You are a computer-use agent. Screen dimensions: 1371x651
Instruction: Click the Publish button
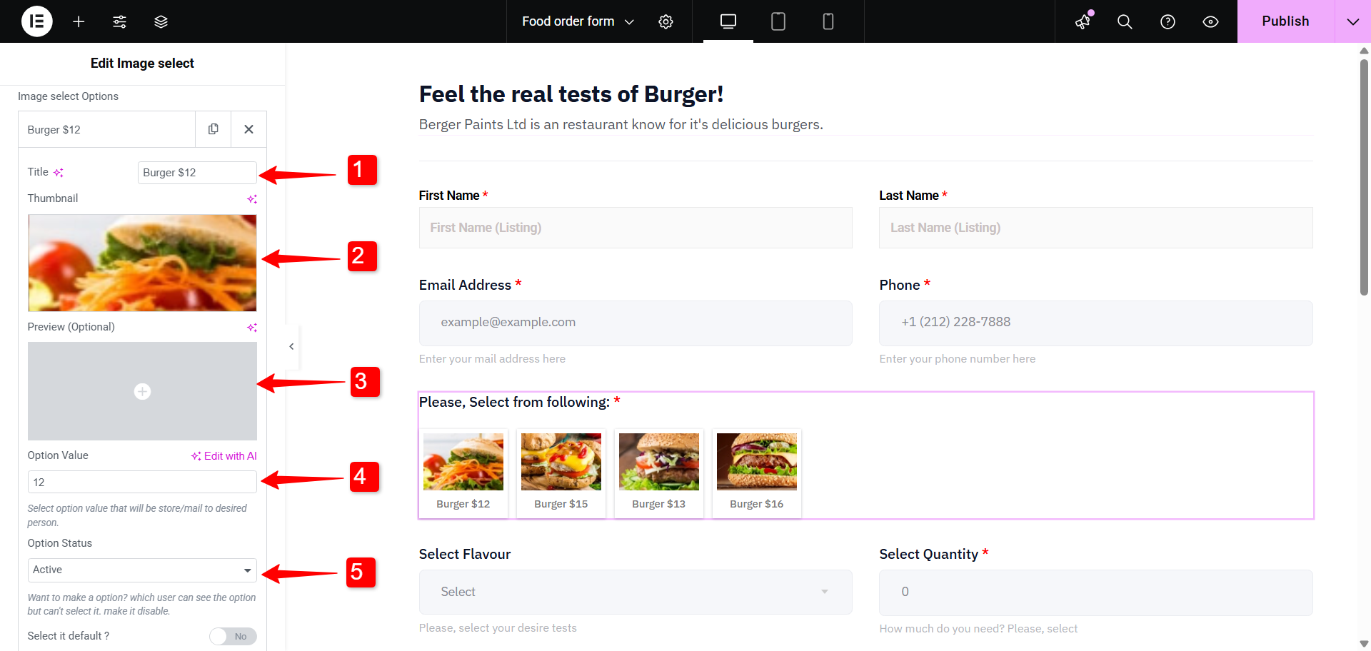(x=1285, y=21)
